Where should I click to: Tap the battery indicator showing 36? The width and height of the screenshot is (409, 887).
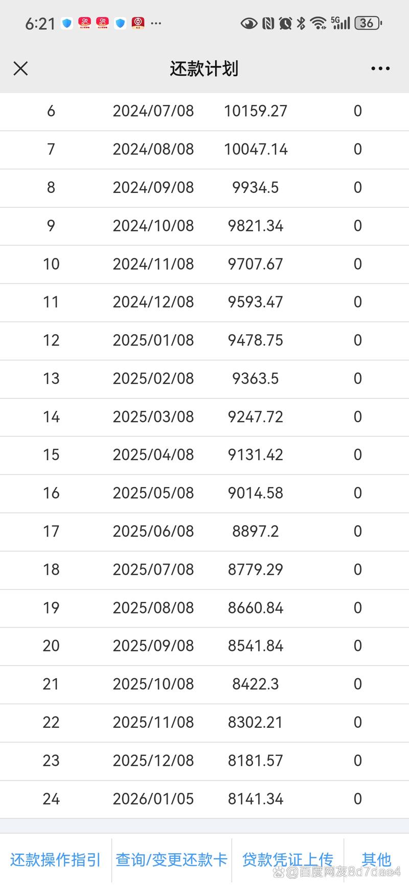pos(368,23)
